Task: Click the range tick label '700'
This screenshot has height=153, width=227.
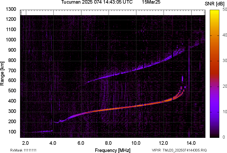Action: coord(12,70)
